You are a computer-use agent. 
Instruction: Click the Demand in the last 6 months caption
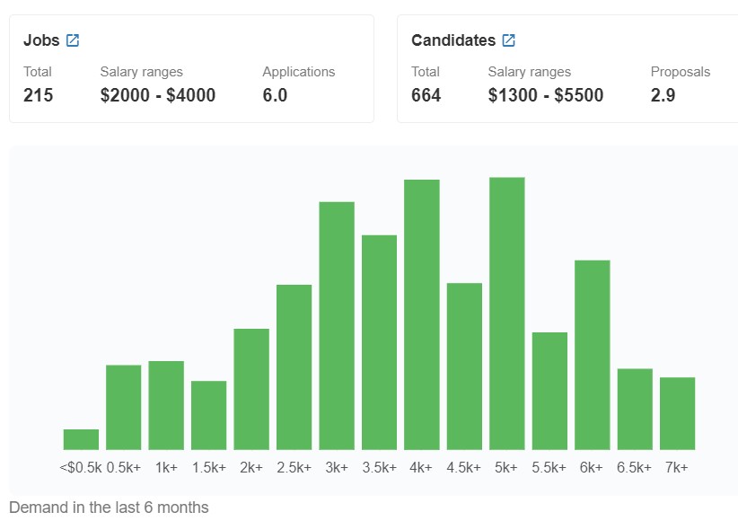click(107, 508)
